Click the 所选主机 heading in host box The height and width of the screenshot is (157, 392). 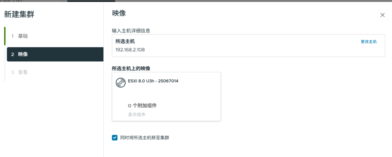125,41
